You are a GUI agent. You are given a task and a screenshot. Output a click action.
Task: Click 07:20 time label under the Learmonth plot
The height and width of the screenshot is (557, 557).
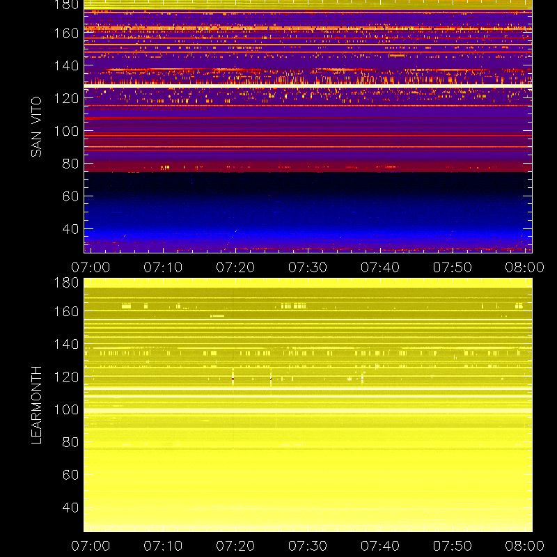click(235, 546)
